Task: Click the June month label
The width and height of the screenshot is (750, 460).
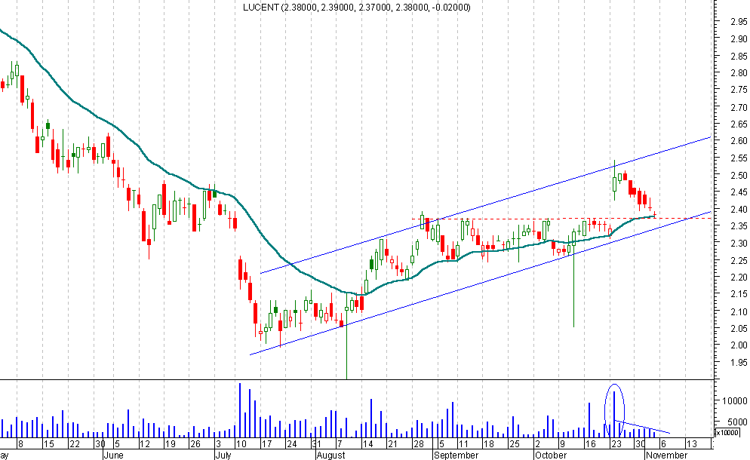Action: (114, 455)
